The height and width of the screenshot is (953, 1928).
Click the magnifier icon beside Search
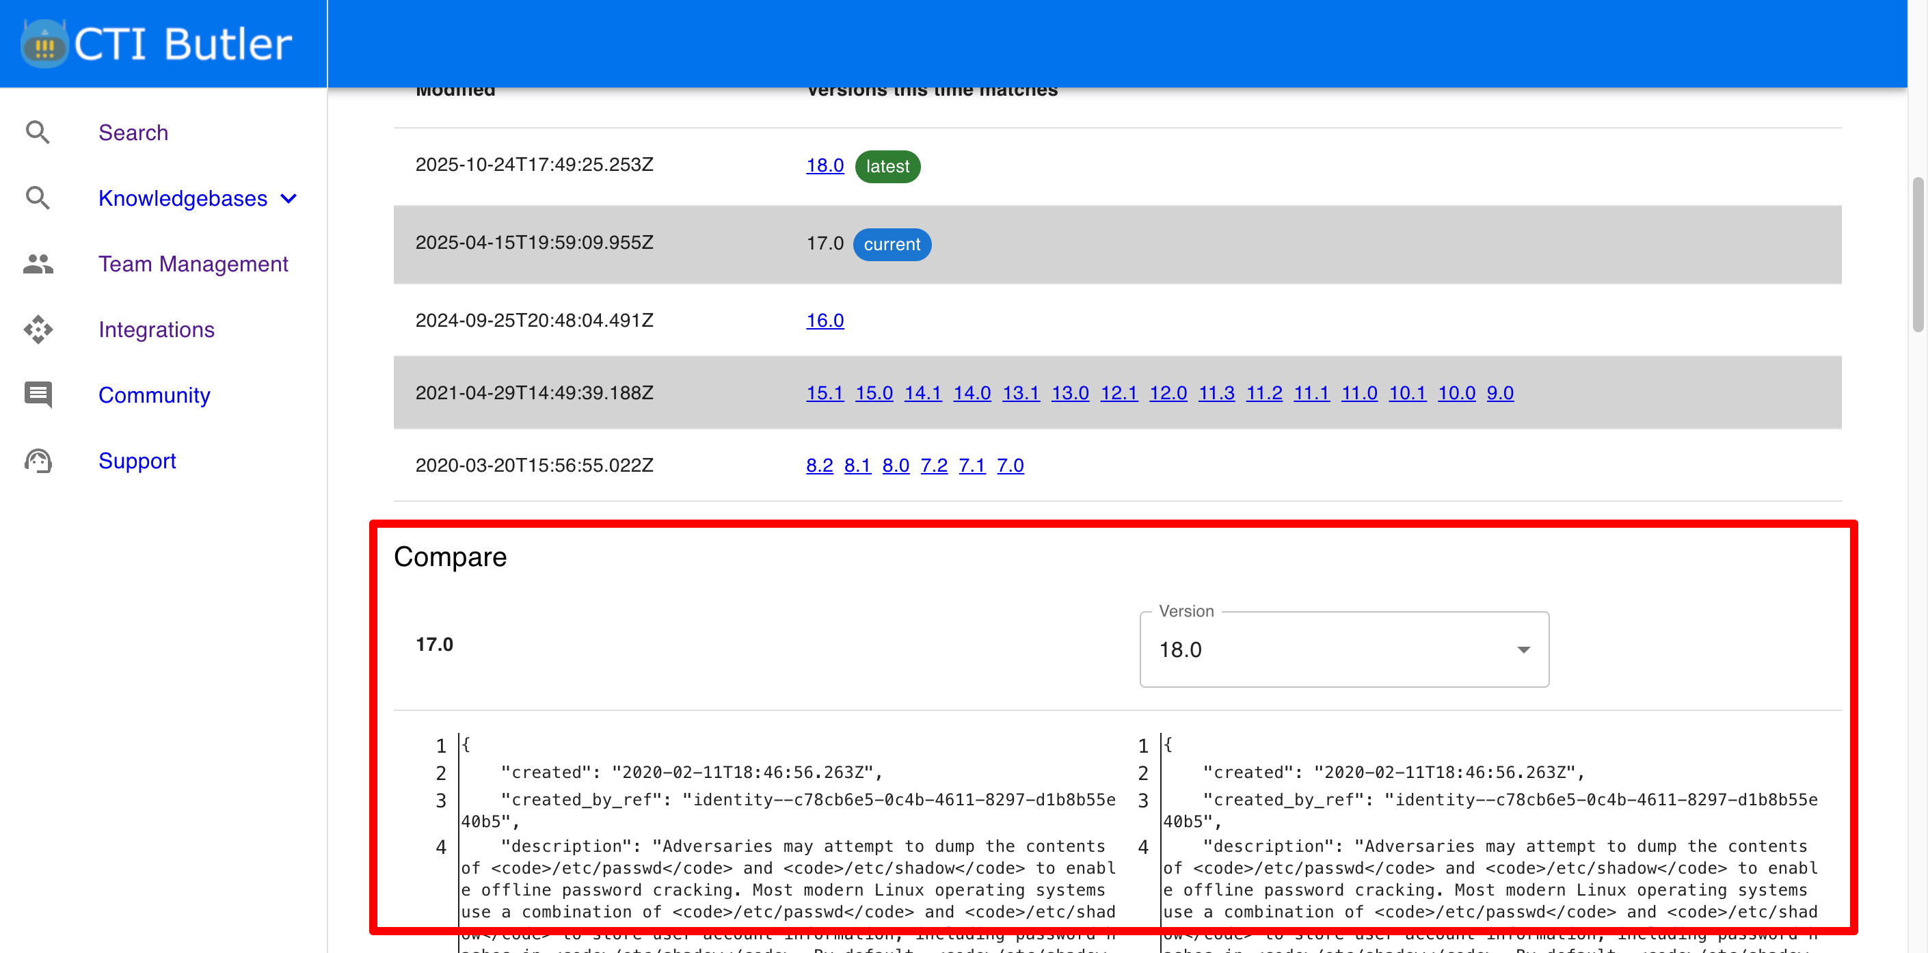(x=38, y=133)
